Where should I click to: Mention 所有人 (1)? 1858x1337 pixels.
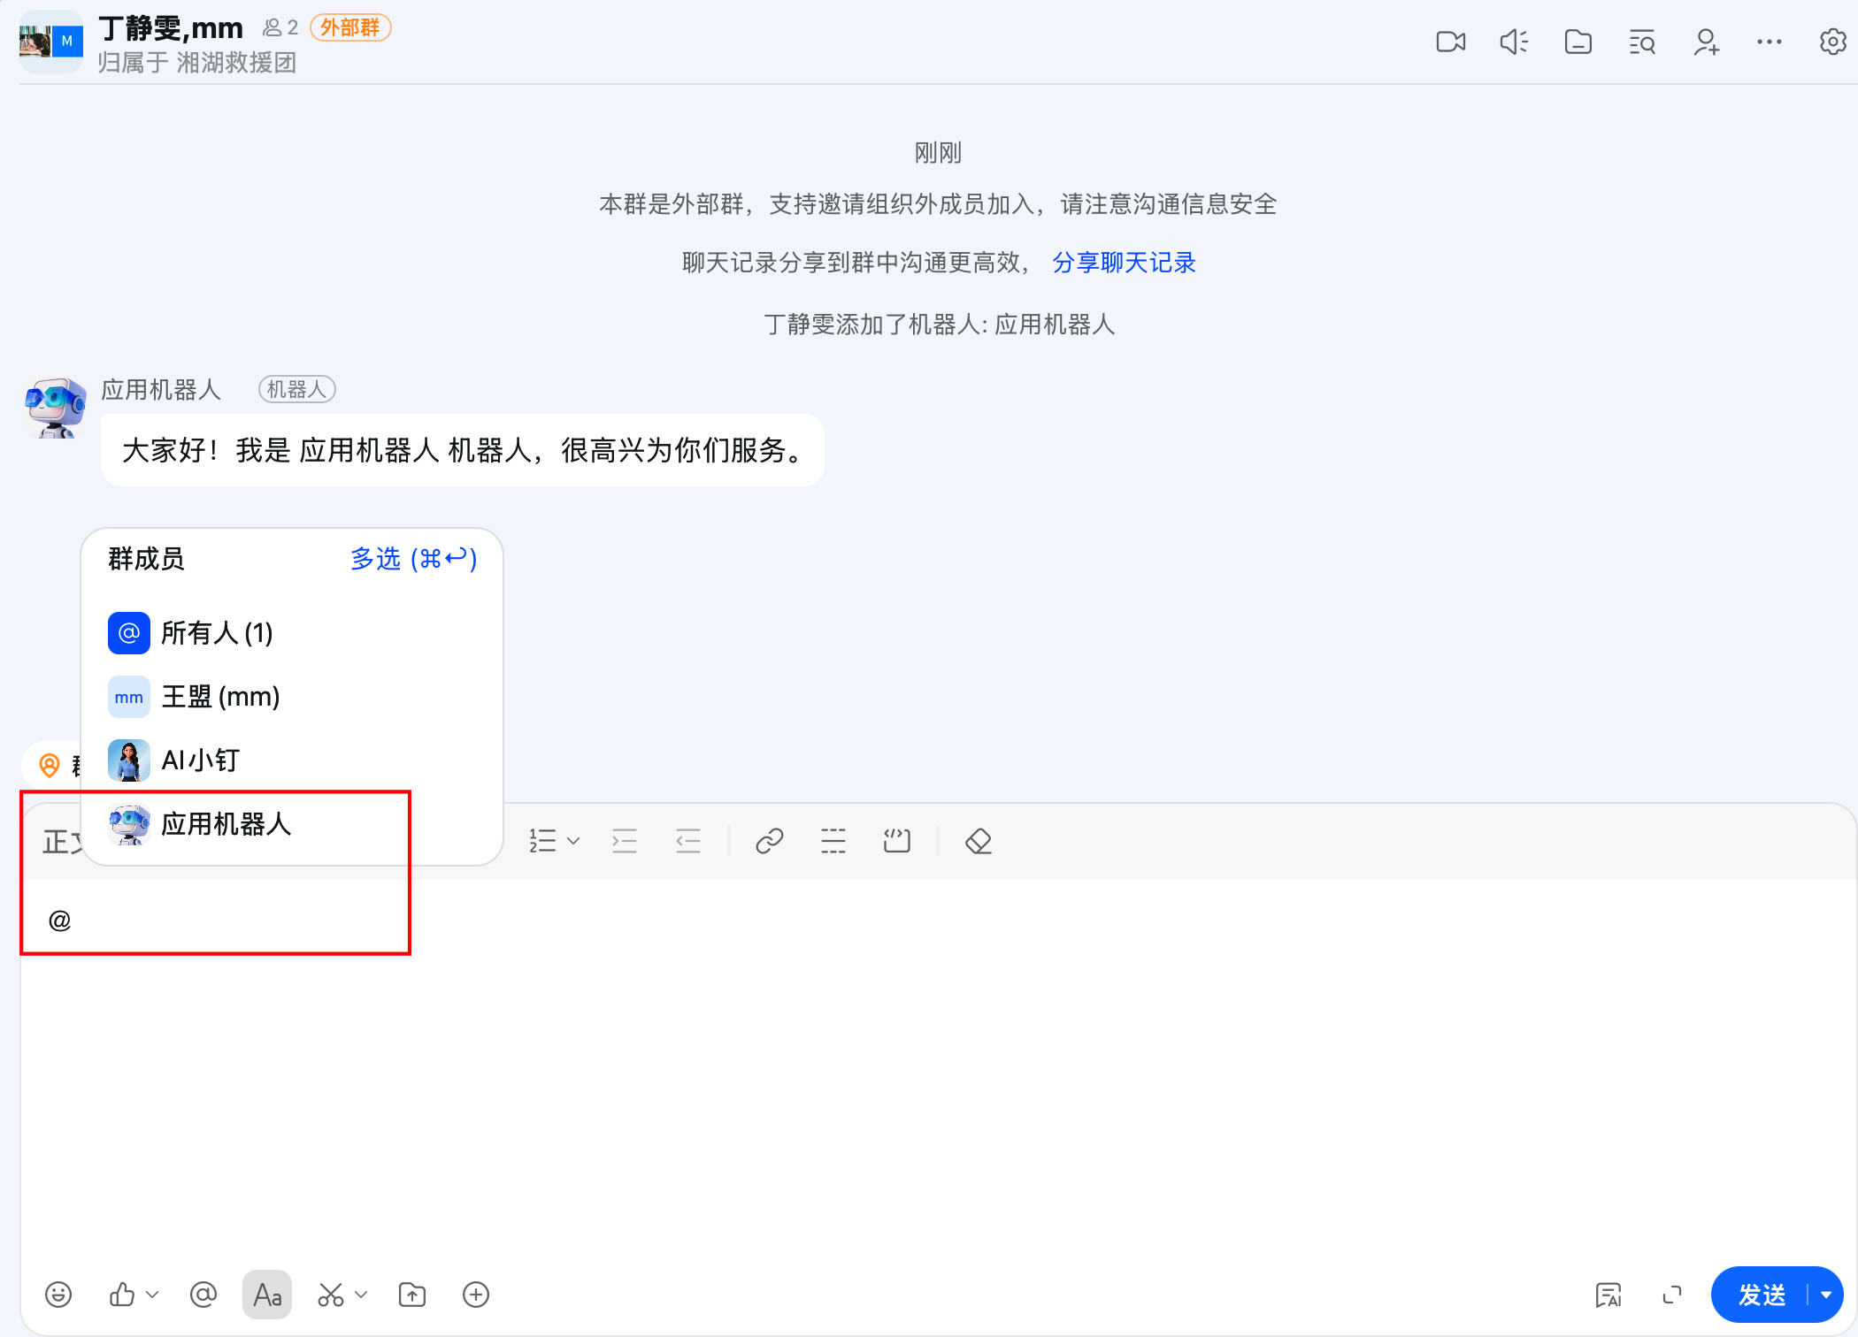click(292, 633)
